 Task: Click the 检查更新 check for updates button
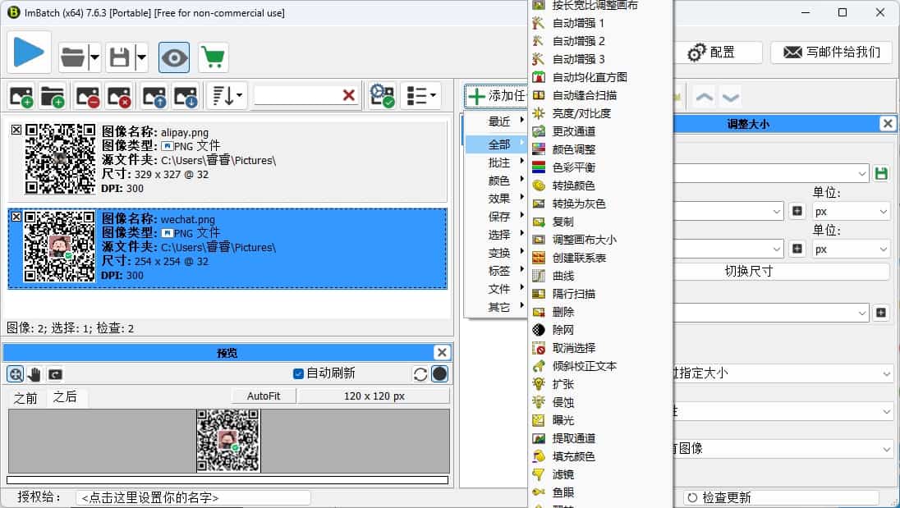(x=781, y=497)
